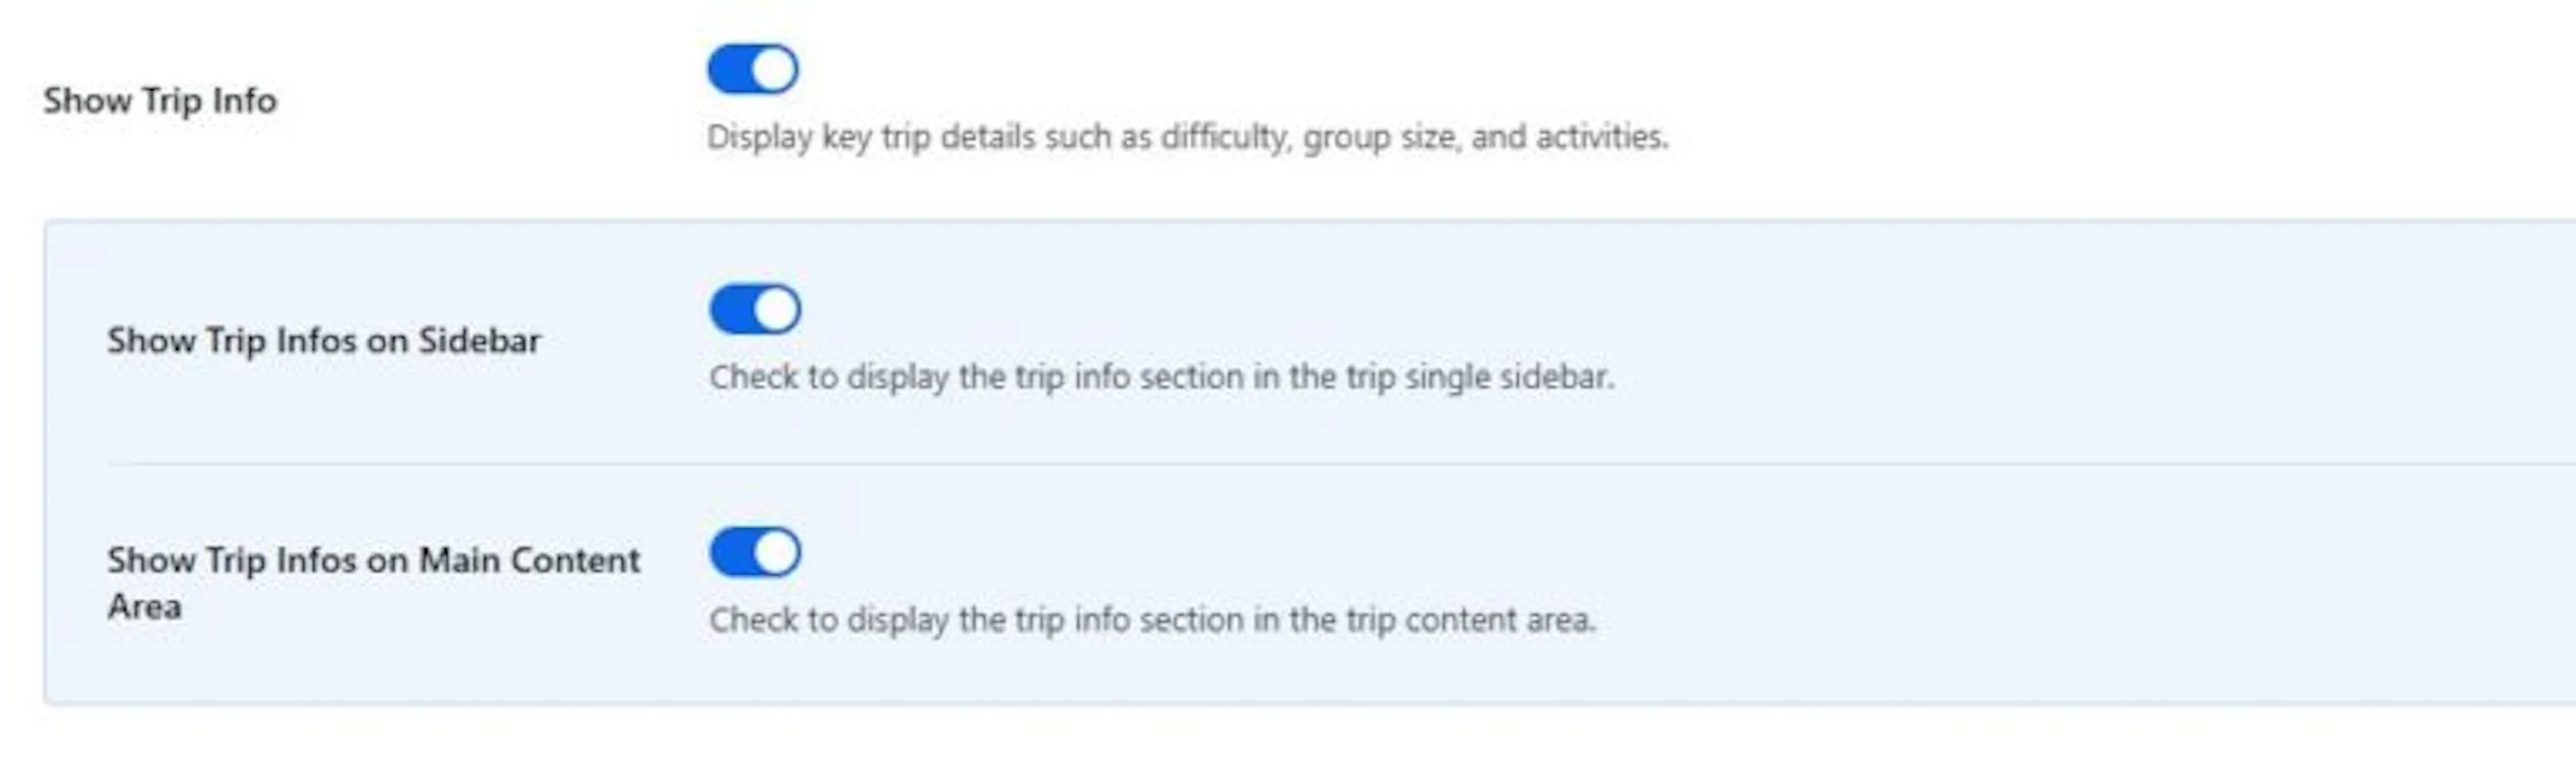The height and width of the screenshot is (764, 2576).
Task: Click the blue track of the Sidebar switch
Action: click(x=732, y=310)
